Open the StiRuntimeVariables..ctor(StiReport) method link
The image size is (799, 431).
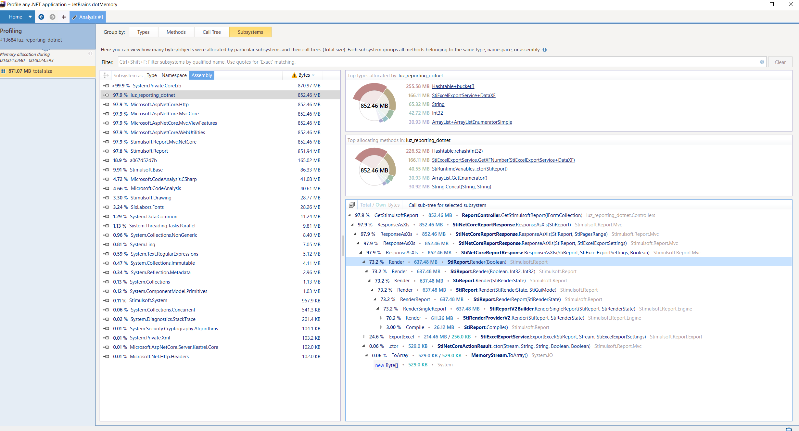point(470,169)
